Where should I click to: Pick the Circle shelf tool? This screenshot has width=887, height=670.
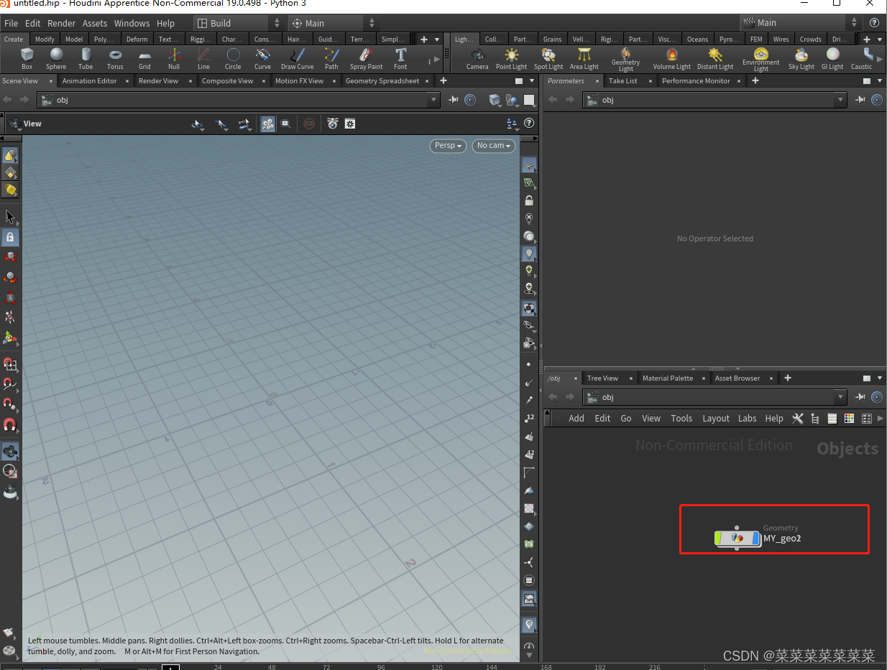click(233, 58)
